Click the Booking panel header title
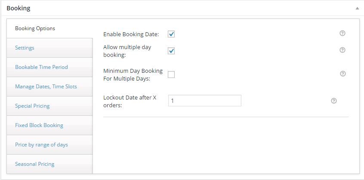364x180 pixels. coord(19,8)
